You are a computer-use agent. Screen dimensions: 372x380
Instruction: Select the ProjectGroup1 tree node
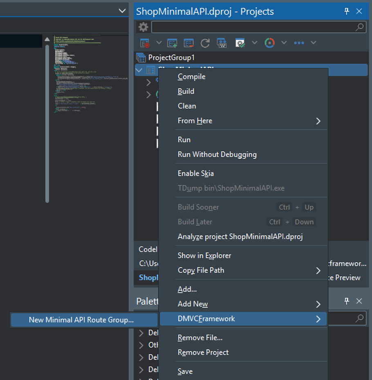(x=171, y=58)
